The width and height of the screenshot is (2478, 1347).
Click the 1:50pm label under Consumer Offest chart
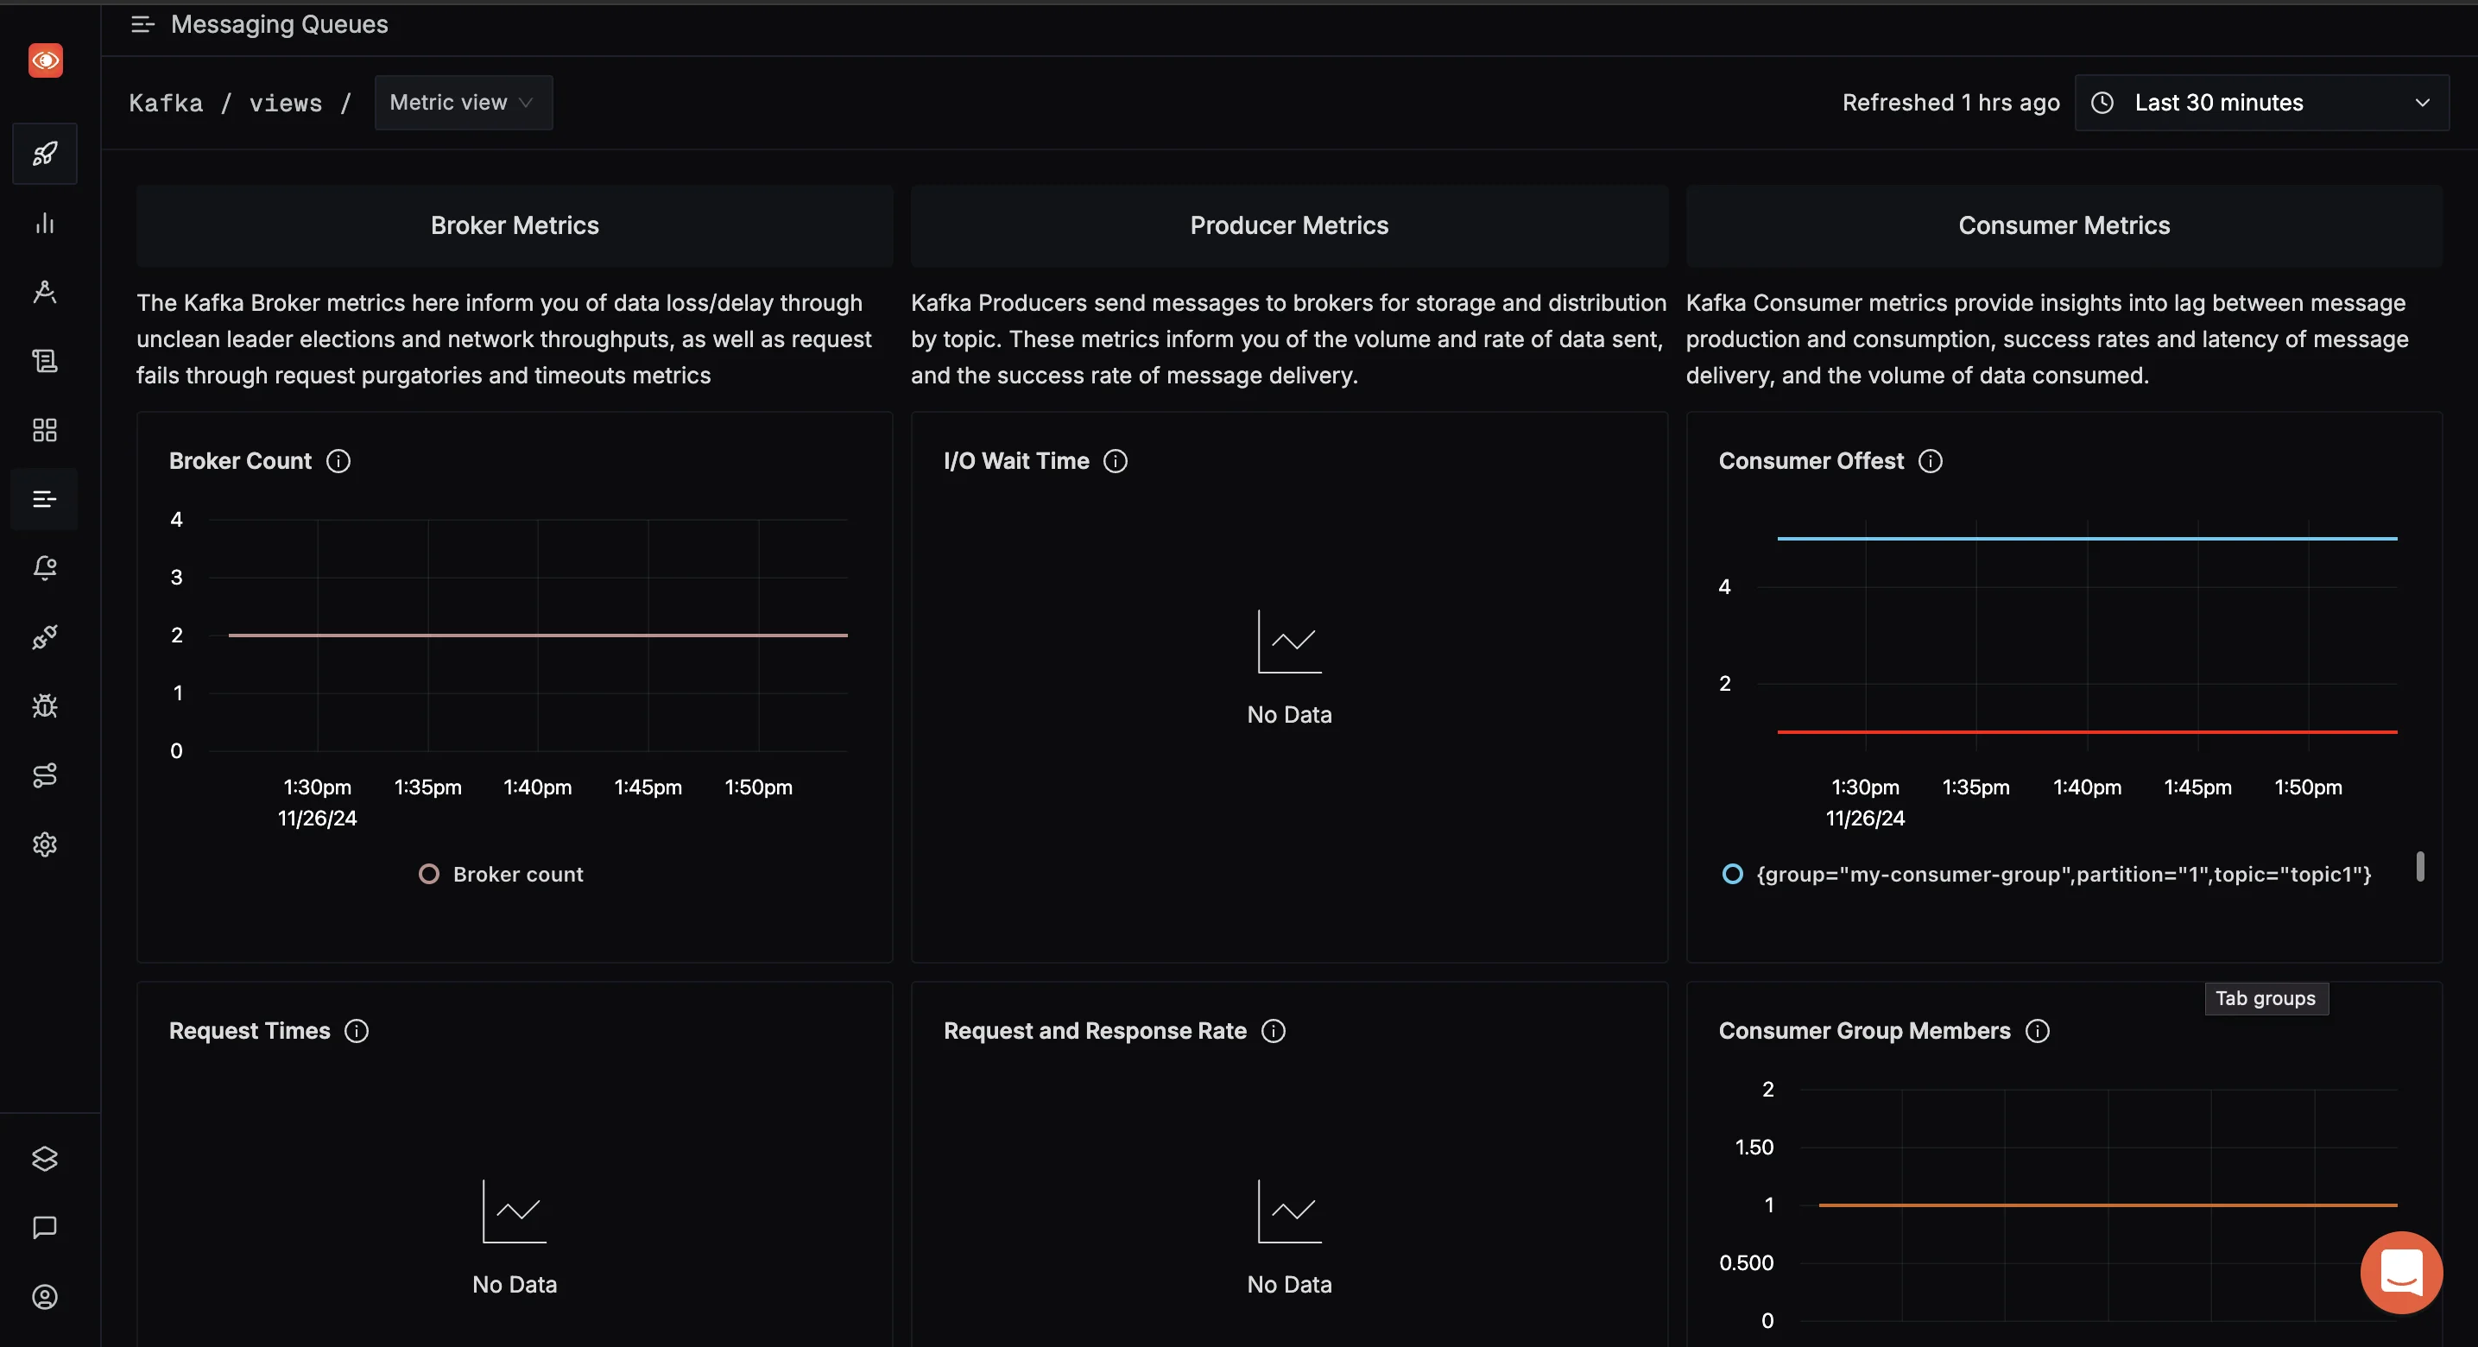(2308, 788)
